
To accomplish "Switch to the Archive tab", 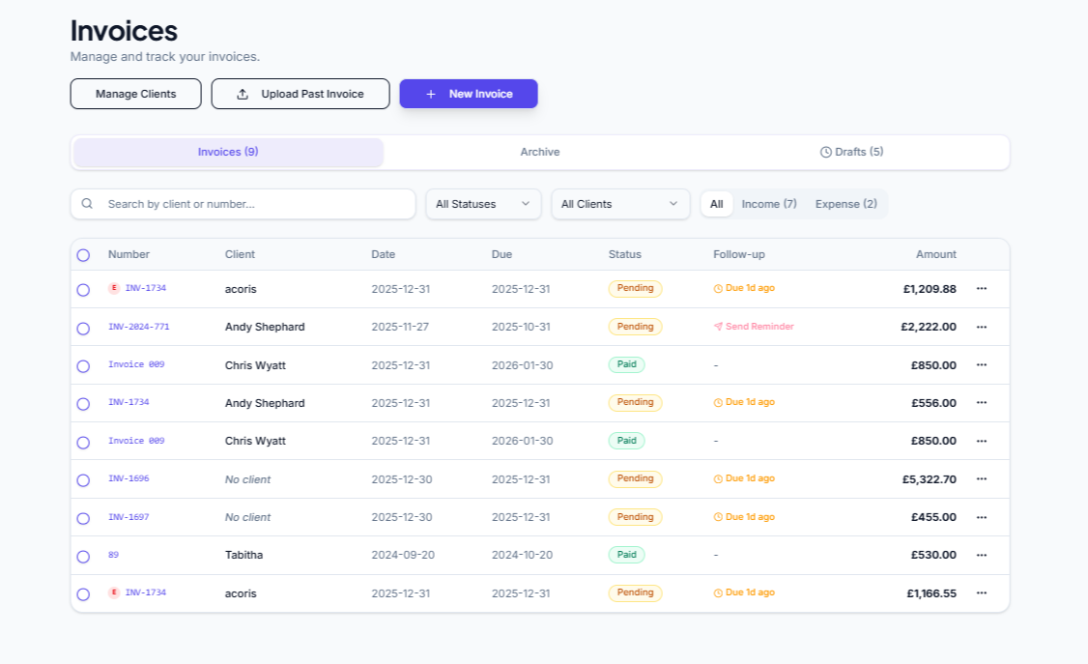I will coord(539,152).
